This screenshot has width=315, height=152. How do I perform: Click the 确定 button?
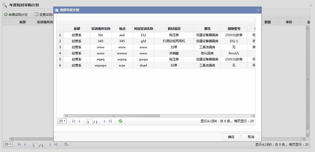(x=231, y=137)
